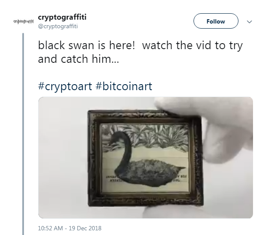Image resolution: width=268 pixels, height=235 pixels.
Task: Select the '19 Dec 2018' date text
Action: coord(85,228)
